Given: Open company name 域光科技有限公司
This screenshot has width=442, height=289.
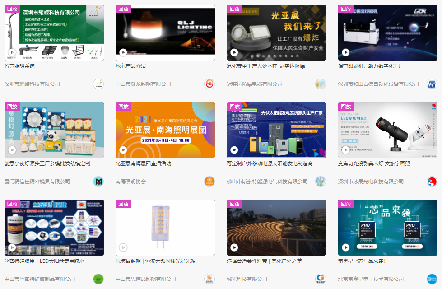Looking at the screenshot, I should tap(247, 279).
